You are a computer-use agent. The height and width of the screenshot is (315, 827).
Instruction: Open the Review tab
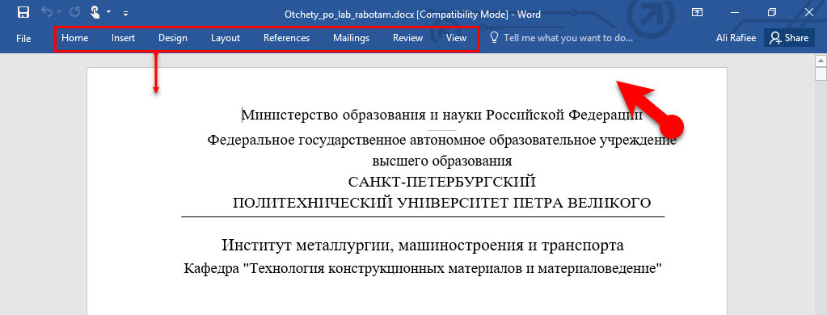(407, 38)
